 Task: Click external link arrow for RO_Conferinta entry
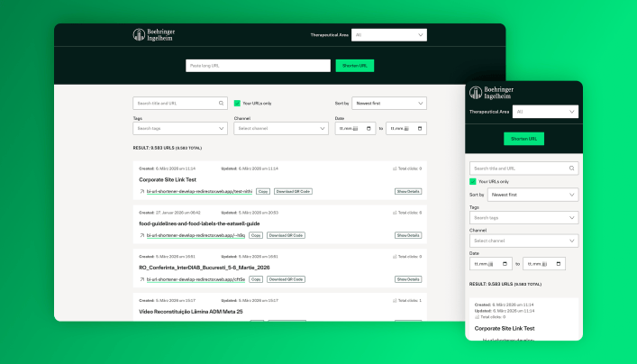pos(142,279)
